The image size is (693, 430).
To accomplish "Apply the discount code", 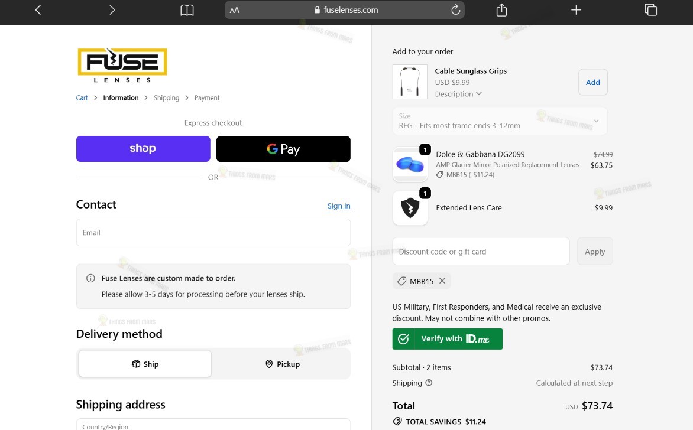I will pyautogui.click(x=595, y=251).
